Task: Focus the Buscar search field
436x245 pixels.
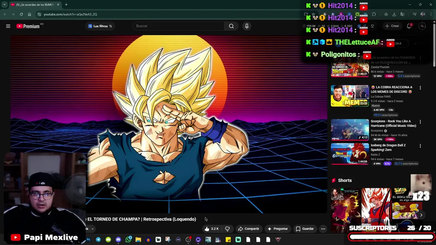Action: 178,26
